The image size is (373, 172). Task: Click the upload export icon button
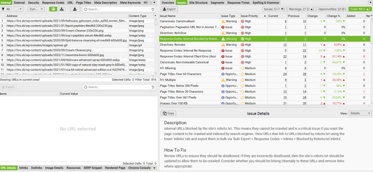[75, 9]
